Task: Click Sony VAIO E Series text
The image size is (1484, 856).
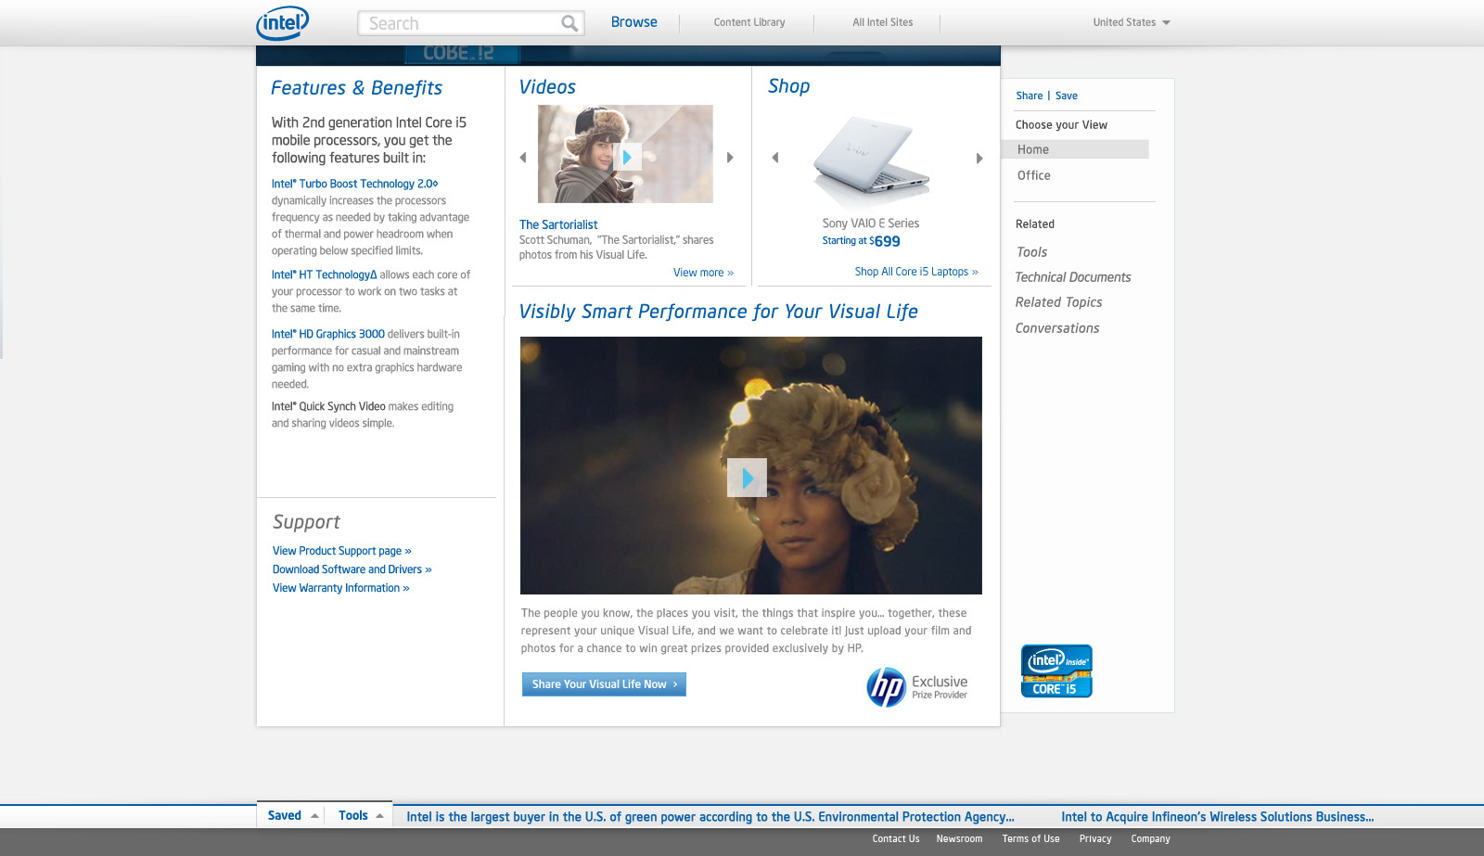Action: coord(871,224)
